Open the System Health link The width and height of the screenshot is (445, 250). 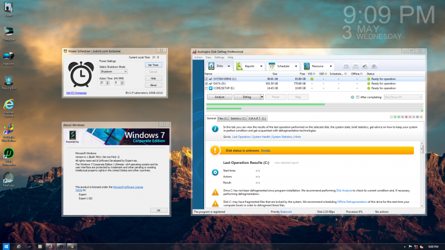[261, 137]
